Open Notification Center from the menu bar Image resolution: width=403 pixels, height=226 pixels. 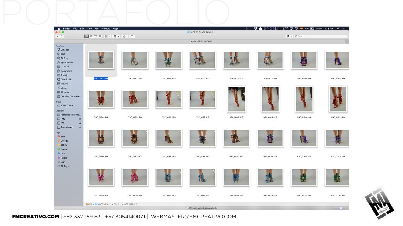click(343, 29)
